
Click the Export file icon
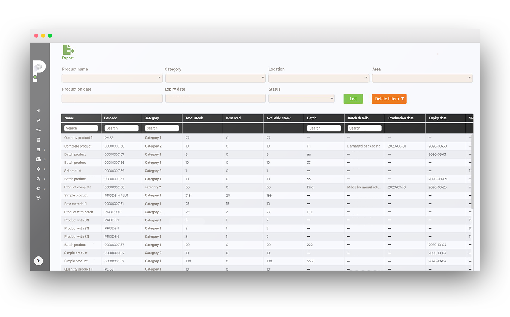[68, 50]
